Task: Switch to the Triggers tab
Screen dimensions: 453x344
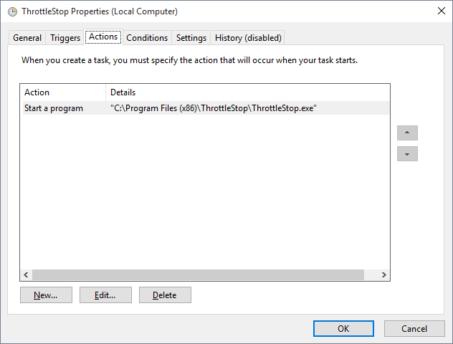Action: coord(65,38)
